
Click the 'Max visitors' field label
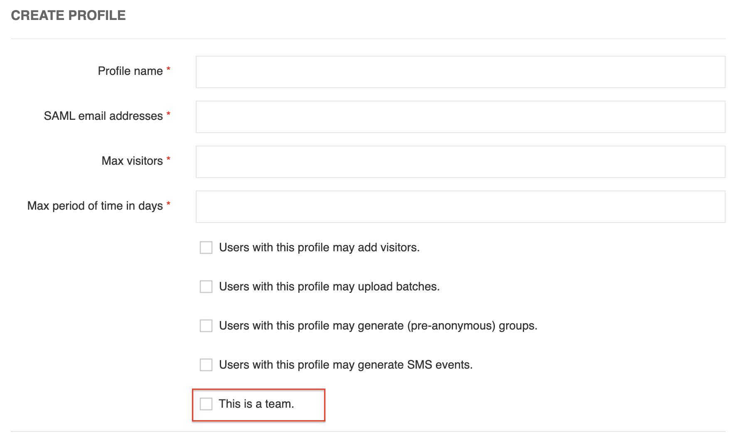click(132, 161)
